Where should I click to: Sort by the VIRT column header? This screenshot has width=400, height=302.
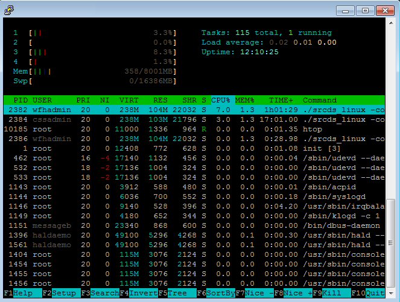[x=129, y=100]
